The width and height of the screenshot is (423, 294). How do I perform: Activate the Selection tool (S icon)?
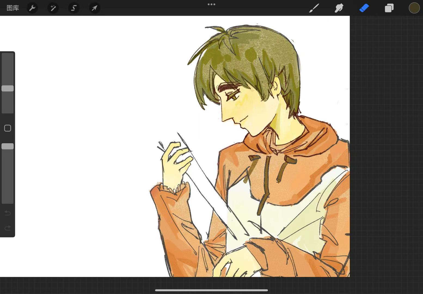coord(74,8)
